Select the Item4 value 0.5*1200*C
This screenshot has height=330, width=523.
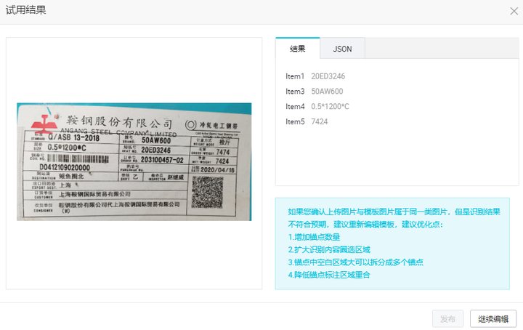330,106
